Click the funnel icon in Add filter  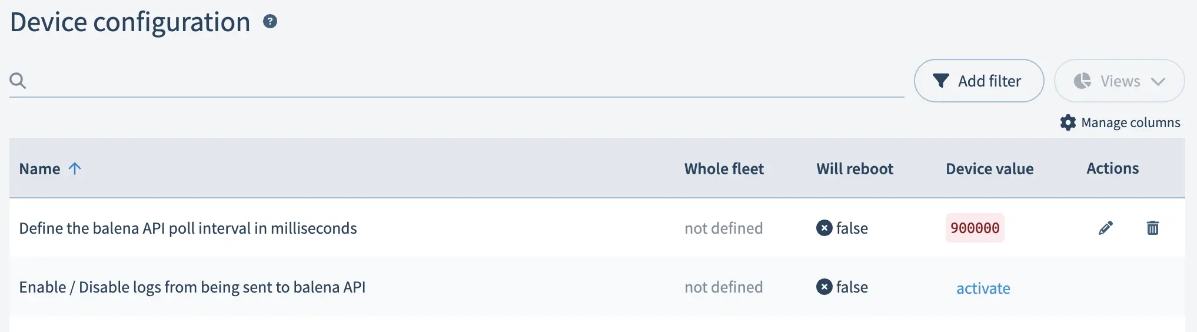coord(941,81)
